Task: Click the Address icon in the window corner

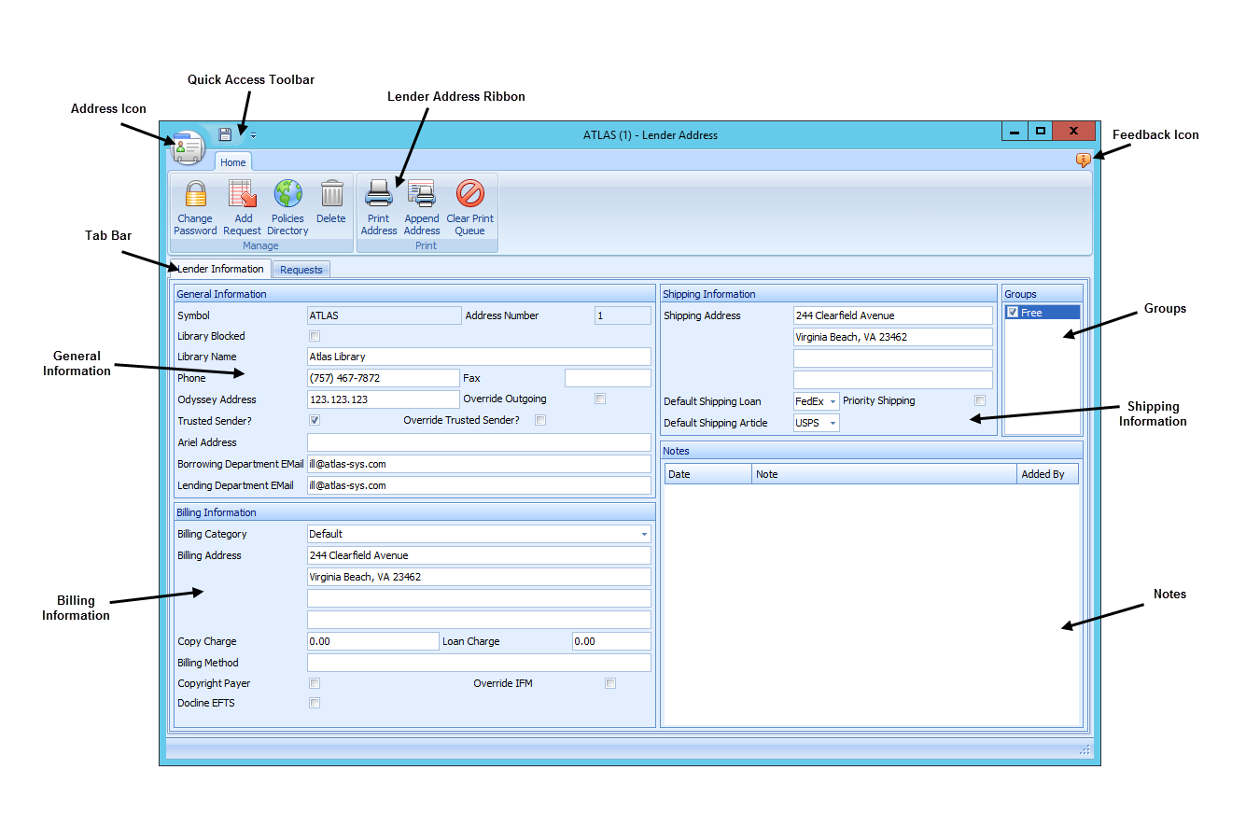Action: point(186,147)
